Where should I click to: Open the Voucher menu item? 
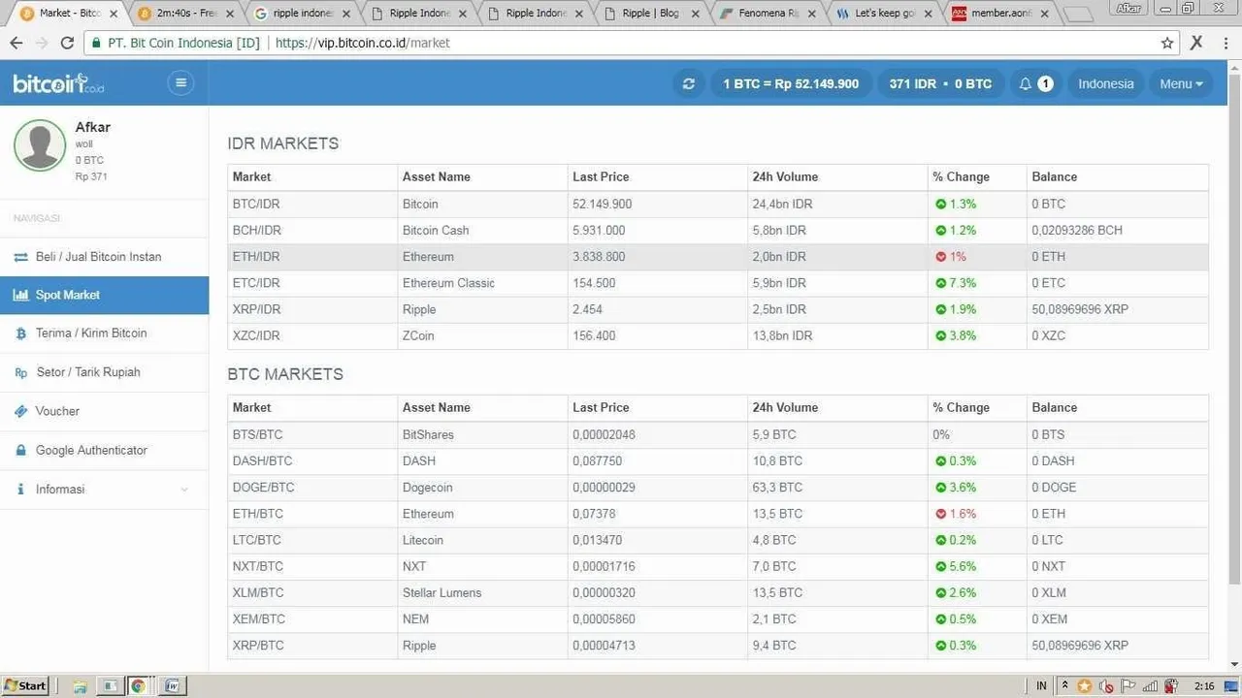coord(104,411)
